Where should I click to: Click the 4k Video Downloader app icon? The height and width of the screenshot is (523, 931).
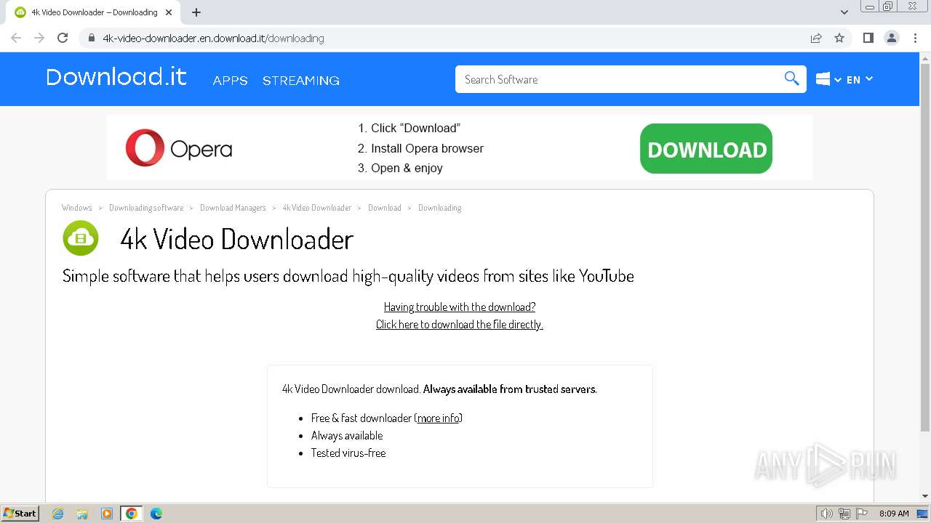[81, 238]
